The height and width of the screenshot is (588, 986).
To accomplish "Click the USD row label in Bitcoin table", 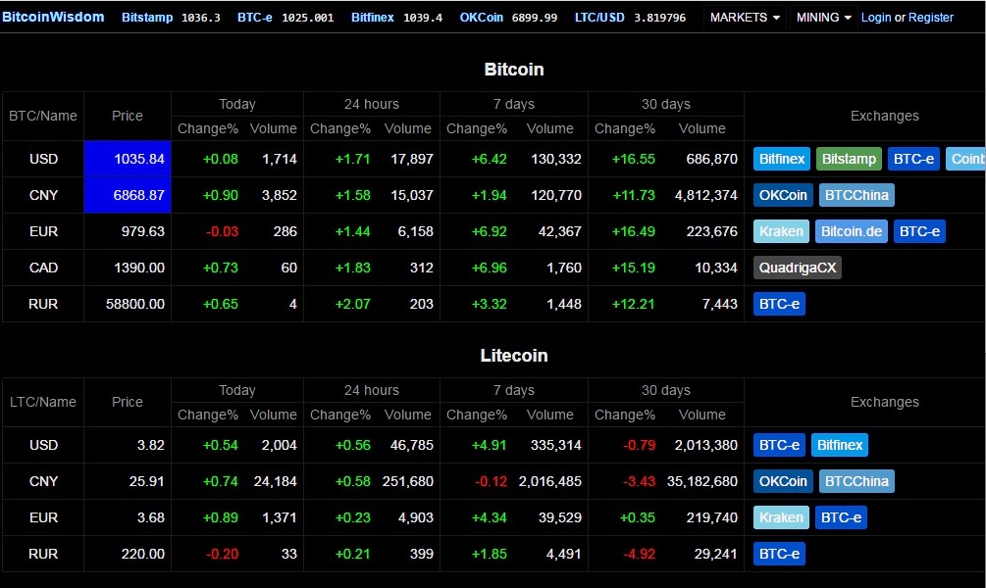I will (x=43, y=159).
